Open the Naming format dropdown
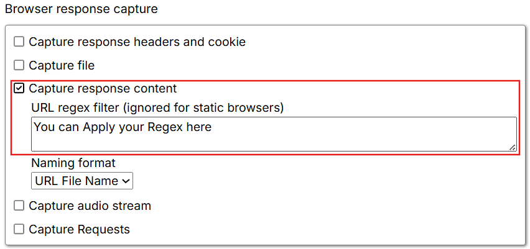Image resolution: width=530 pixels, height=249 pixels. click(x=81, y=181)
